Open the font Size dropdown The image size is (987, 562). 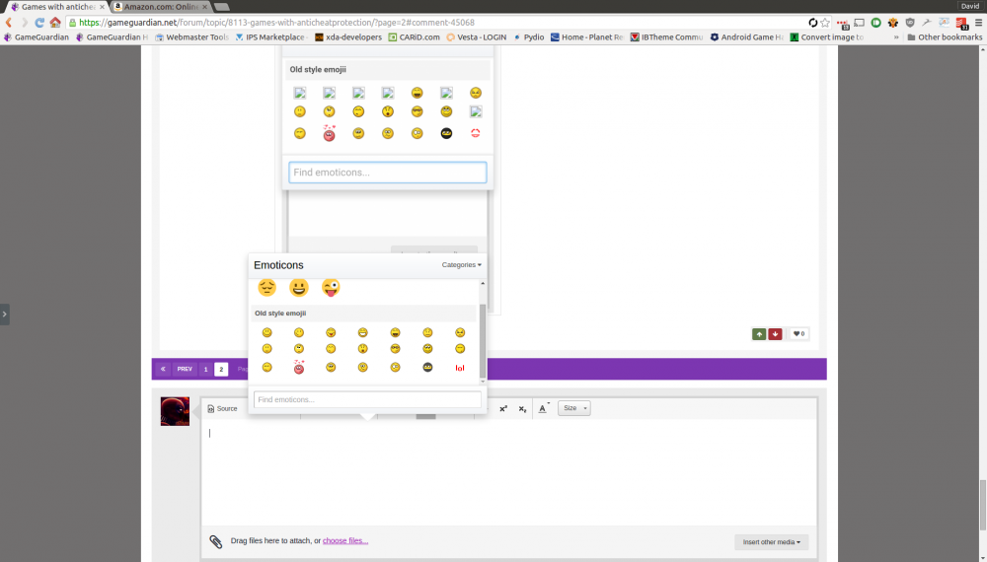573,408
